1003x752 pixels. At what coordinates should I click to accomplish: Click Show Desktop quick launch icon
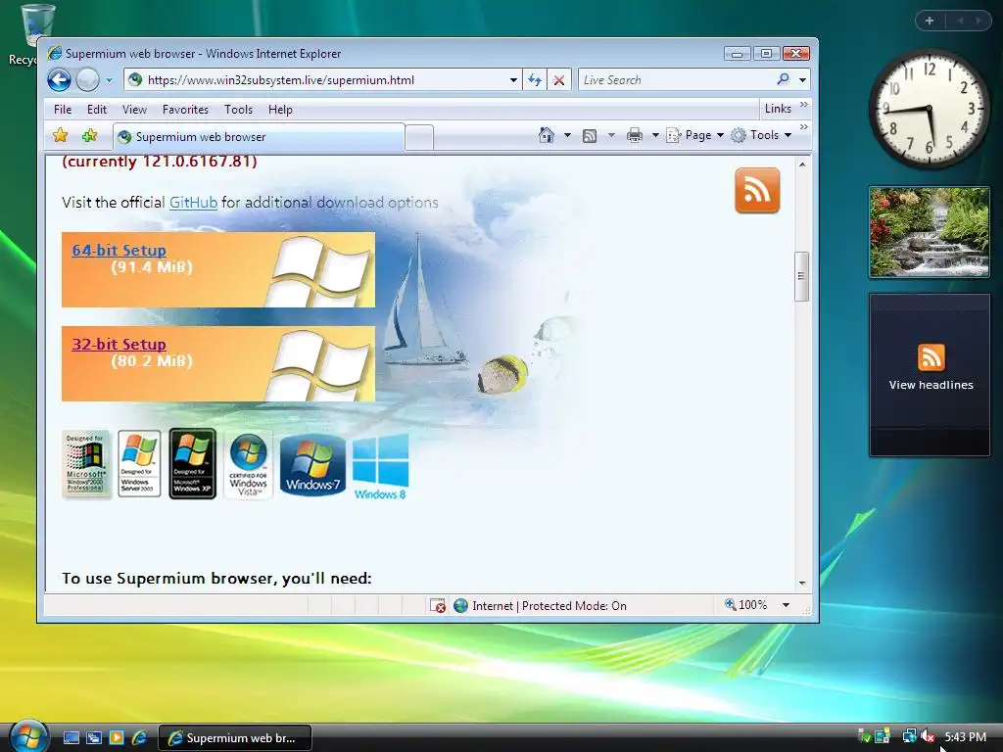72,738
